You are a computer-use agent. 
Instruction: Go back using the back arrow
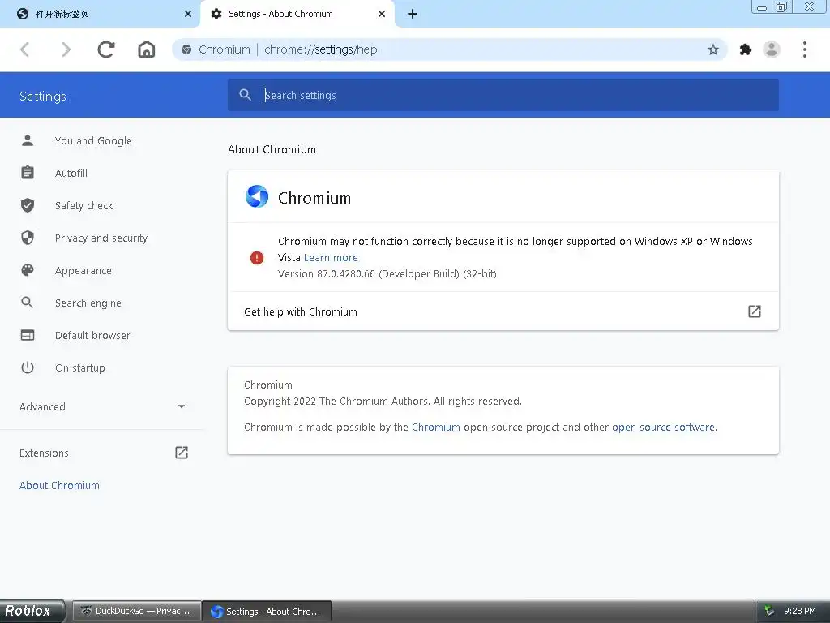coord(25,49)
